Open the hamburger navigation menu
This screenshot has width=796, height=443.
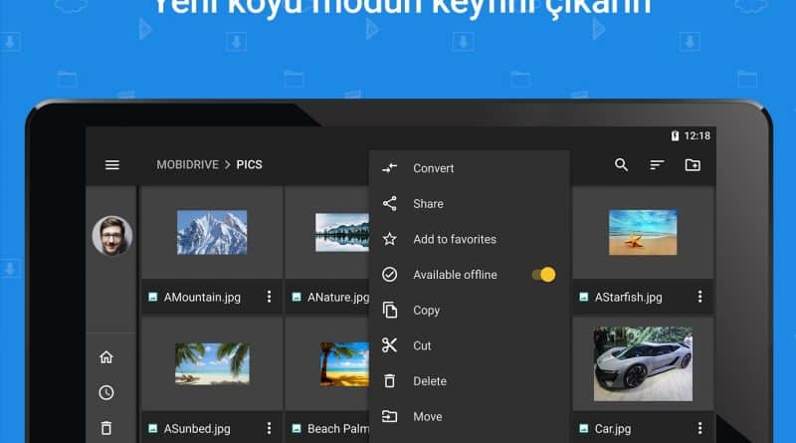tap(112, 165)
